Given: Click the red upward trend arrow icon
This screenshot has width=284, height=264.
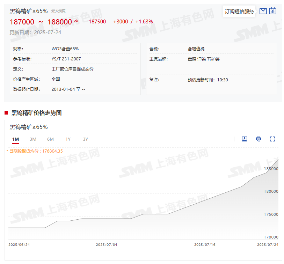Looking at the screenshot, I should 77,22.
